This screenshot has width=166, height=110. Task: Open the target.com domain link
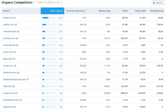pos(8,66)
